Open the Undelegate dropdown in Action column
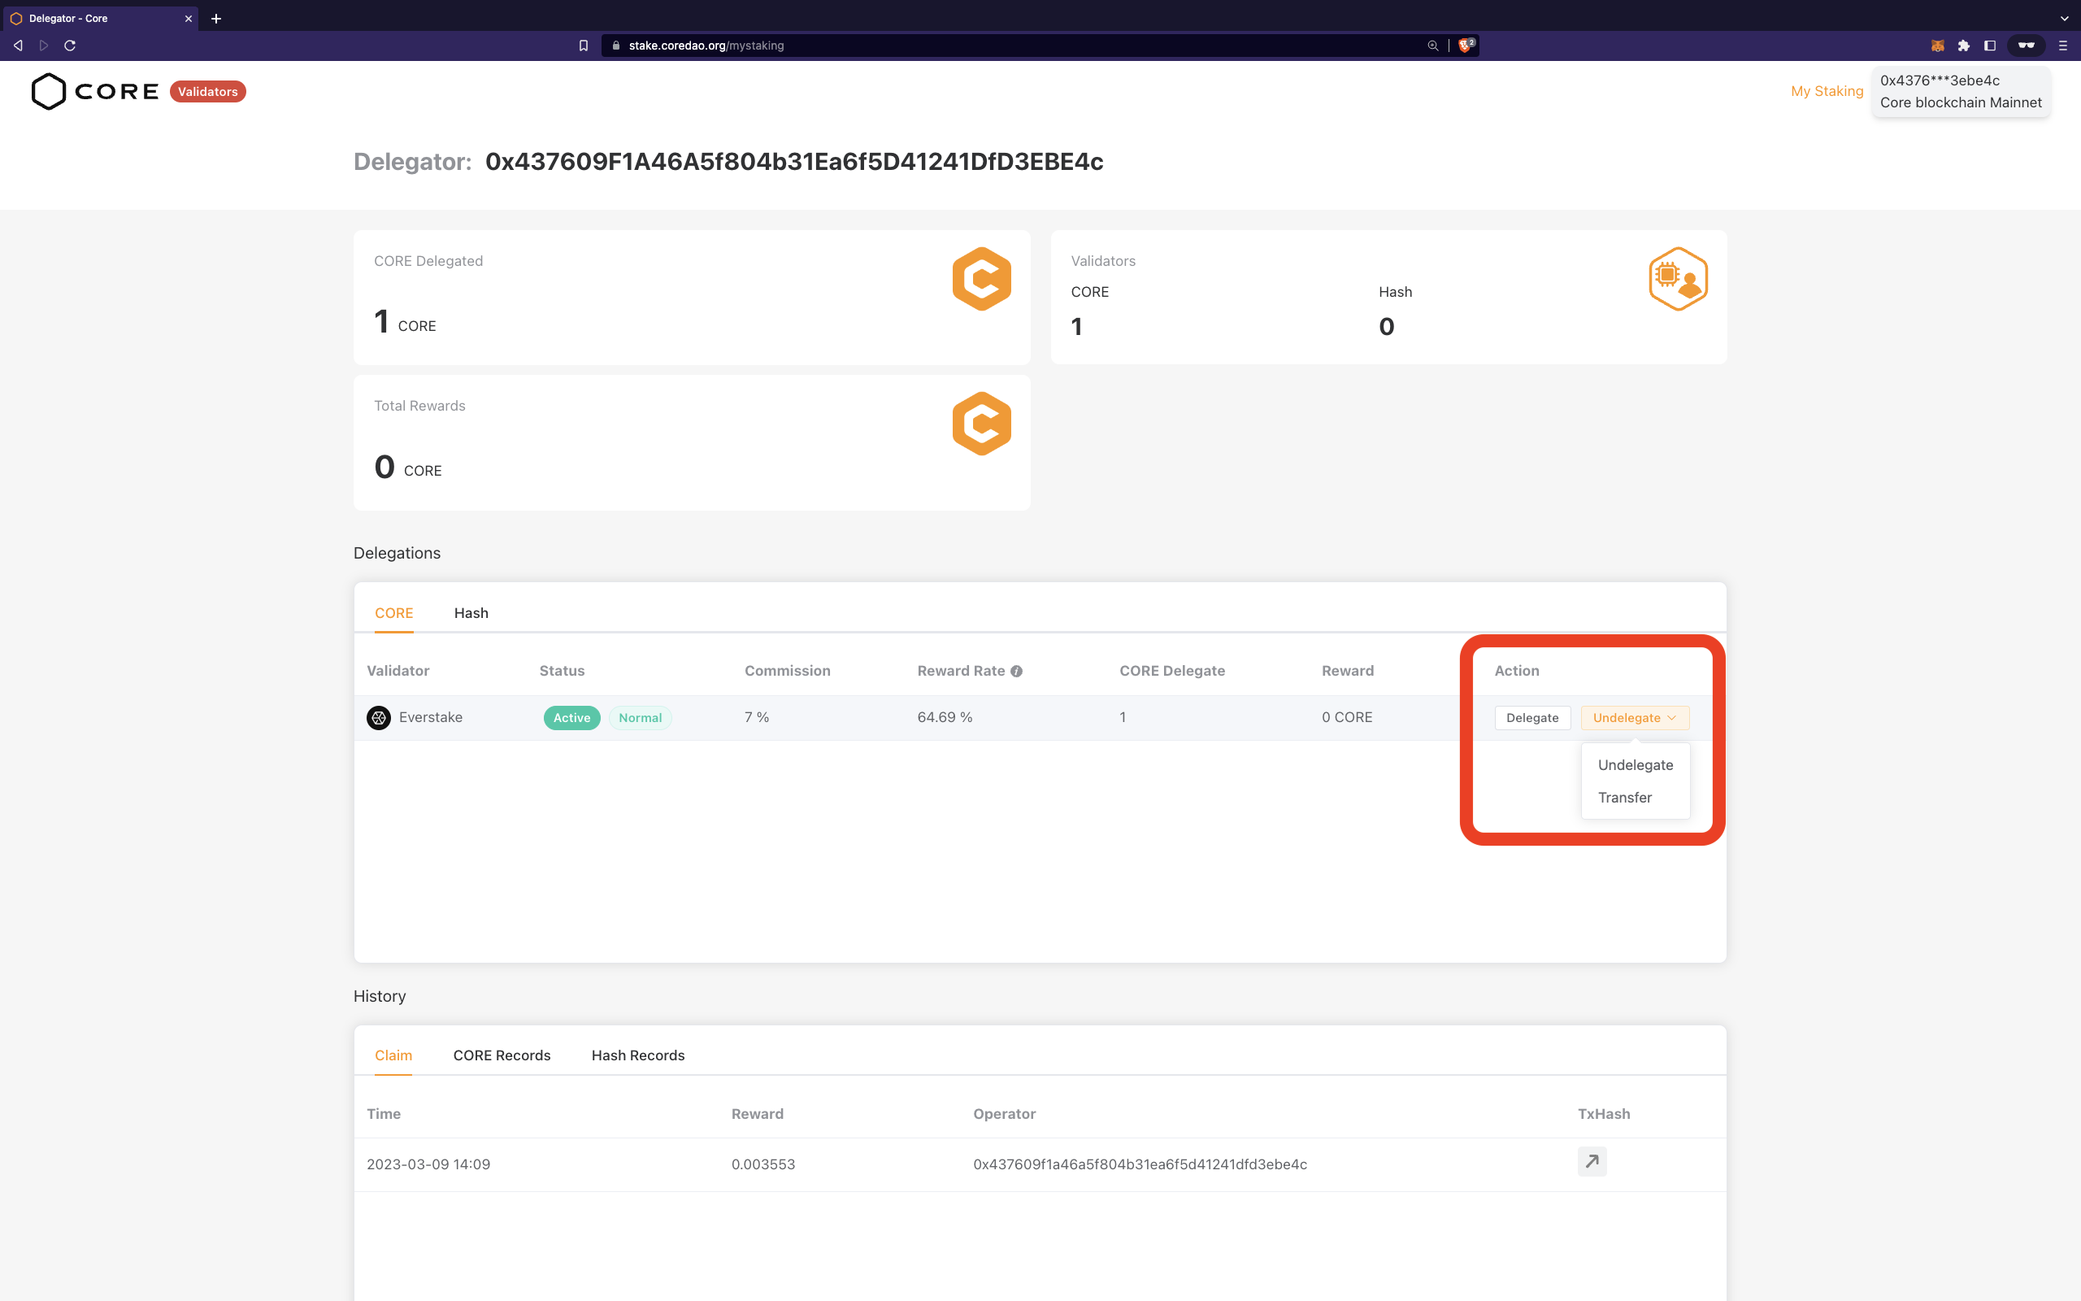The height and width of the screenshot is (1301, 2081). (x=1634, y=718)
